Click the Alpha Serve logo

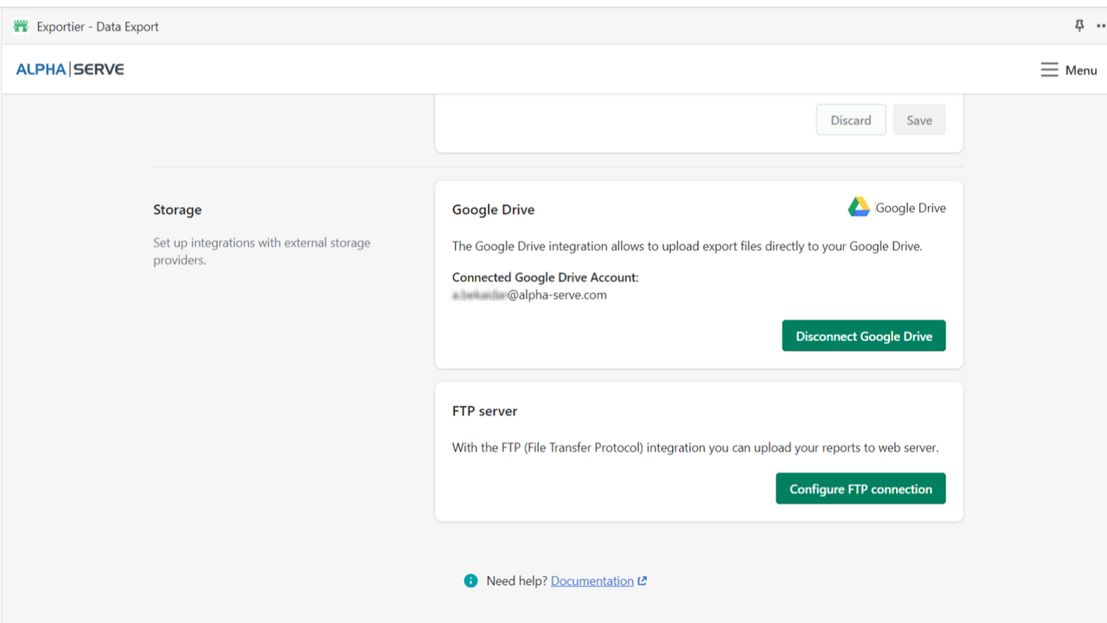70,69
